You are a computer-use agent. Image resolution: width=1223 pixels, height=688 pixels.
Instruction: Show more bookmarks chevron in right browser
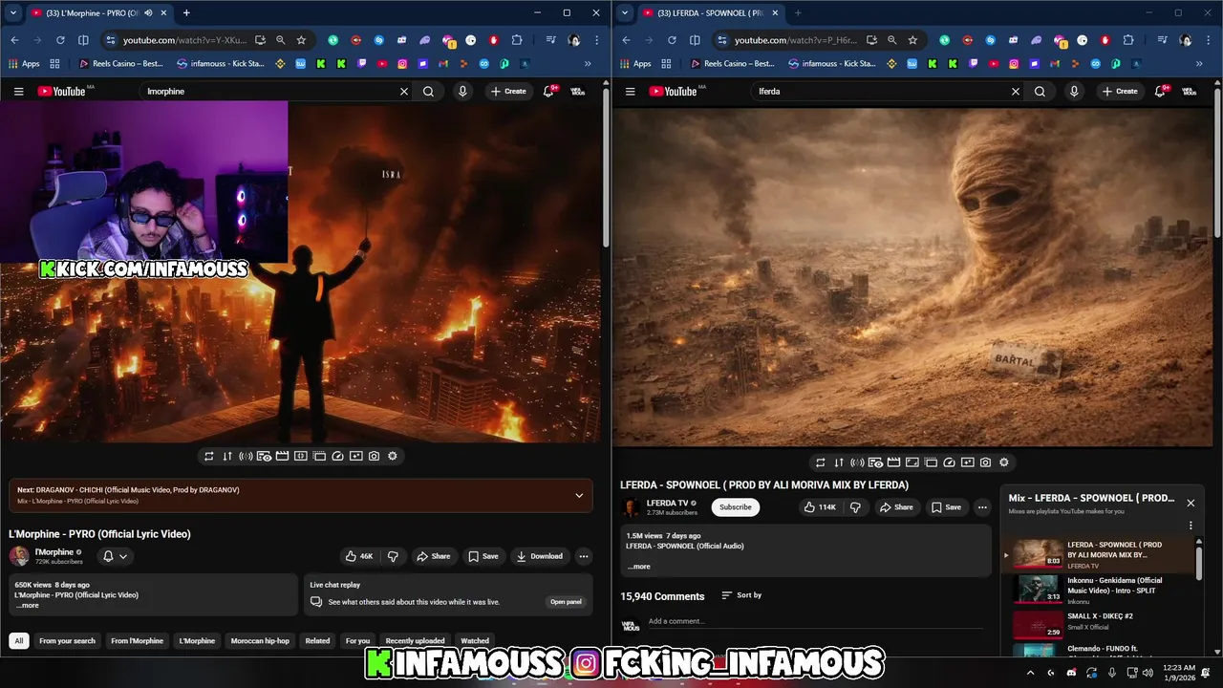coord(1199,64)
